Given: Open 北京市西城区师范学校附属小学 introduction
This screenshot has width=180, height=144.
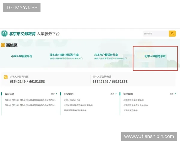Looking at the screenshot, I should (x=78, y=105).
